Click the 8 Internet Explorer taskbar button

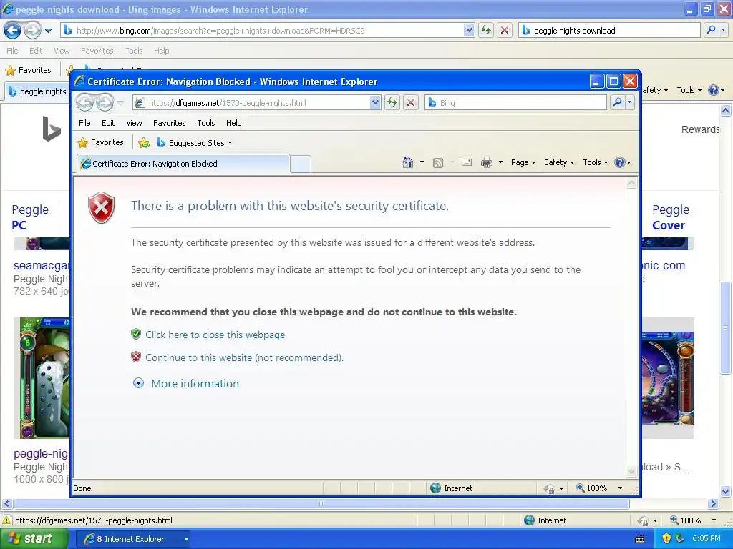(133, 539)
